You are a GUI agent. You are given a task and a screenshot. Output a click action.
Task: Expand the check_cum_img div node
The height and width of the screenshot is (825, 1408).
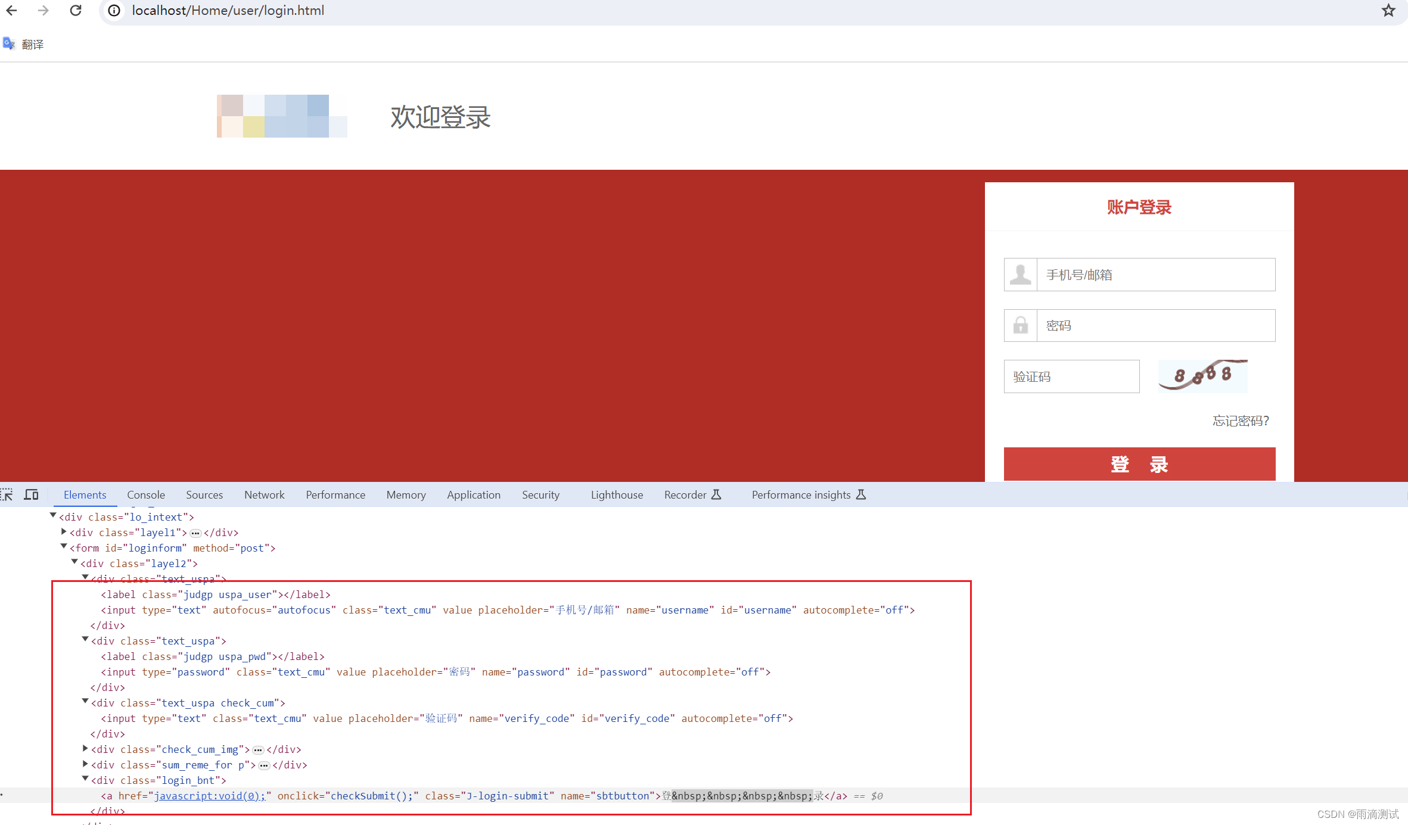pos(85,749)
